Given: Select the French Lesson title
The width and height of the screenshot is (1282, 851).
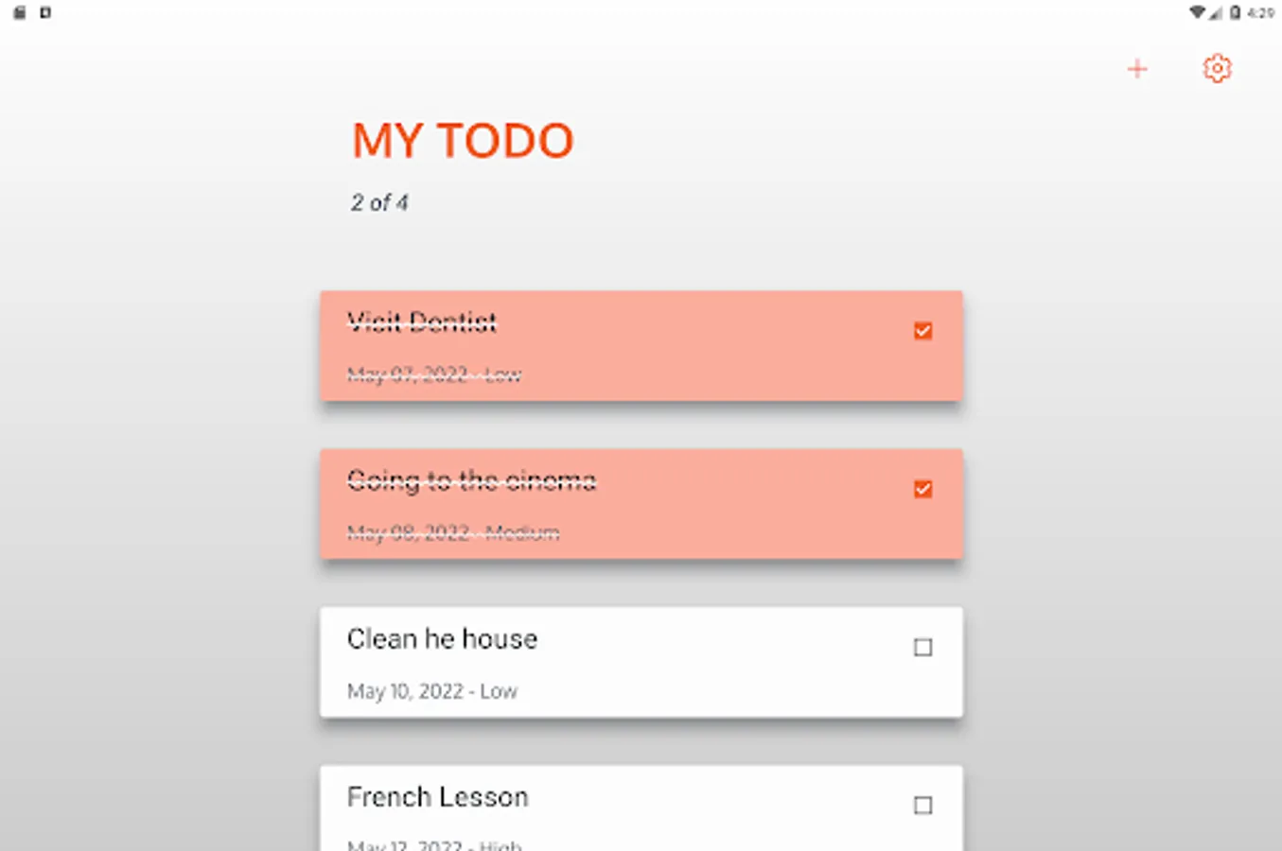Looking at the screenshot, I should click(437, 797).
